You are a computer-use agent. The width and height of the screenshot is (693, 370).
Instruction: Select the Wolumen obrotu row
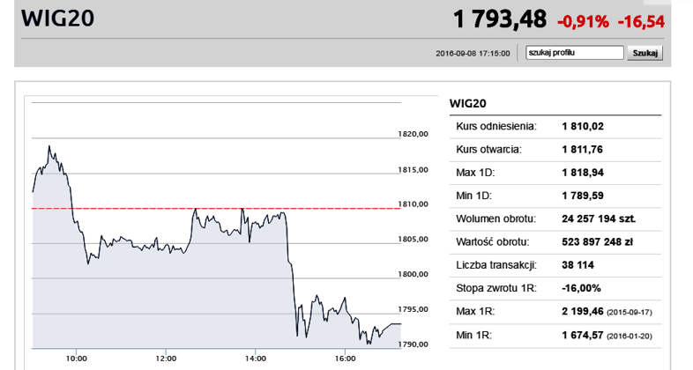555,219
